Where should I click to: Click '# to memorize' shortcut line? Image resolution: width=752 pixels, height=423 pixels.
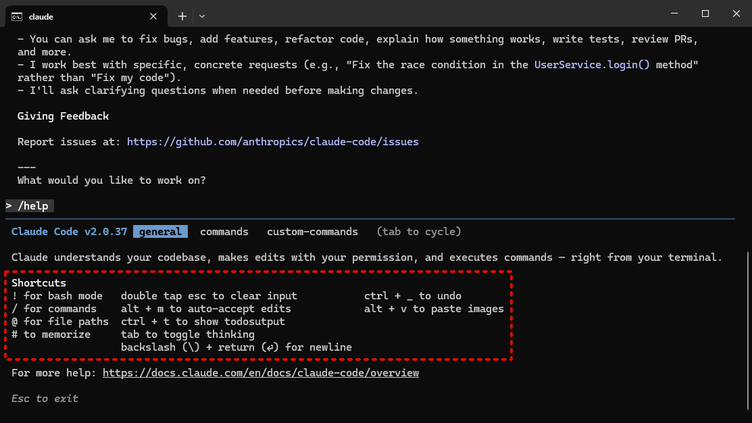[51, 334]
